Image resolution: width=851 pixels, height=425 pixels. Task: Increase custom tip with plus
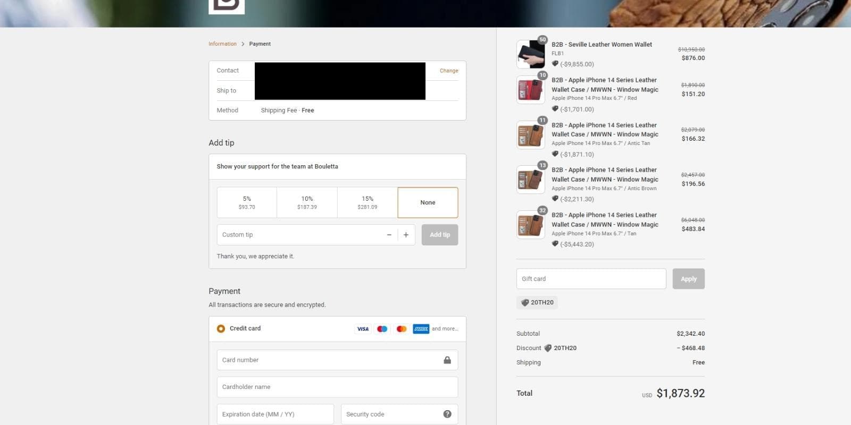406,235
